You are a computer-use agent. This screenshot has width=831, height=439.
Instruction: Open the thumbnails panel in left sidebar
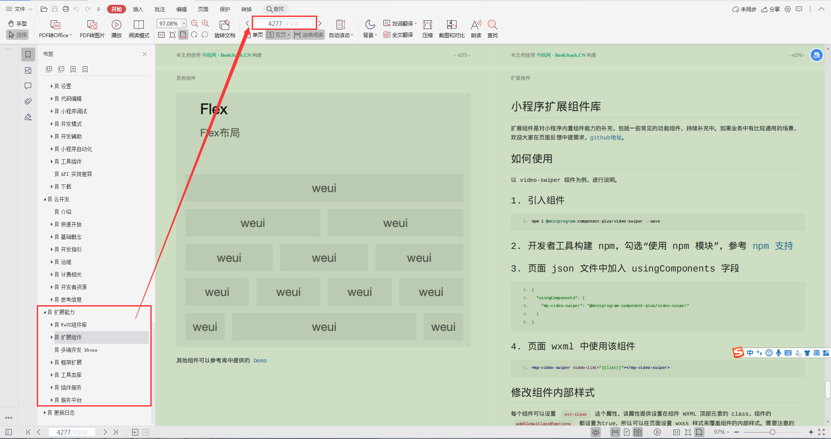[28, 70]
